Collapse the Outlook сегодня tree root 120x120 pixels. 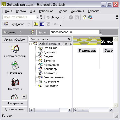pyautogui.click(x=31, y=44)
